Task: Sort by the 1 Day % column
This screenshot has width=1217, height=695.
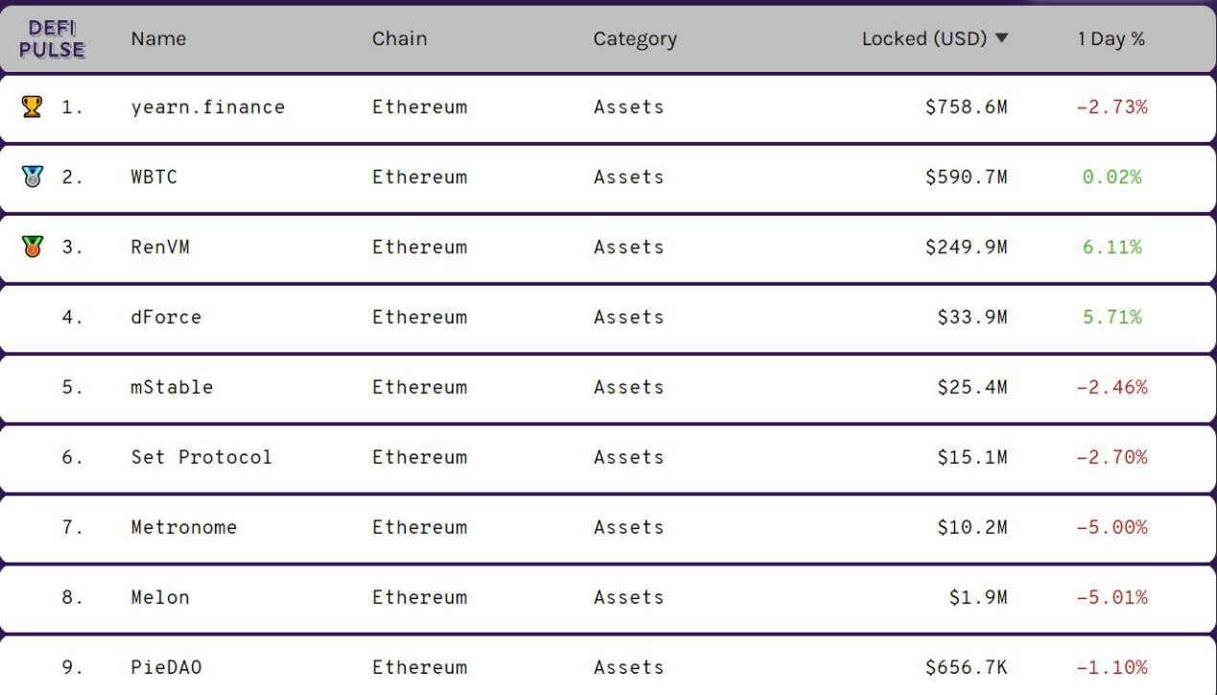Action: click(x=1111, y=39)
